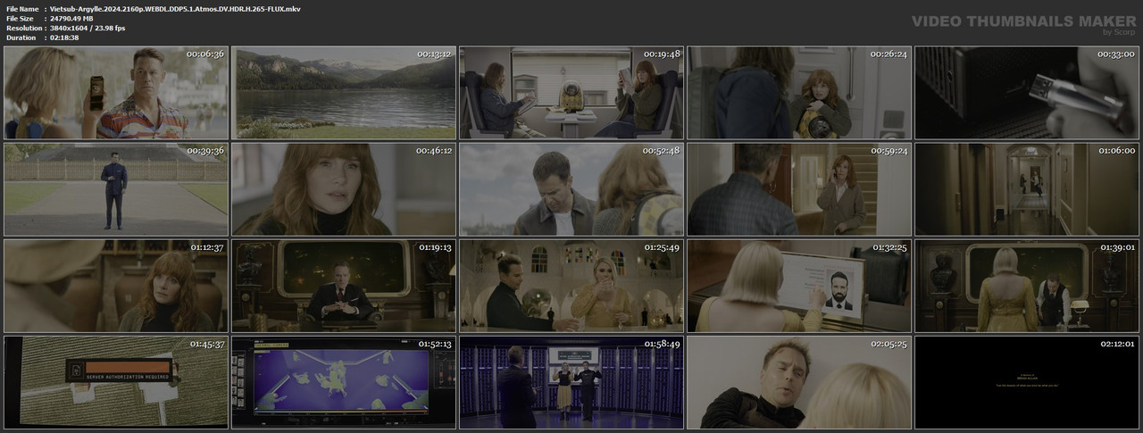The image size is (1143, 433).
Task: Open the train scene thumbnail at 00:19:48
Action: coord(571,93)
